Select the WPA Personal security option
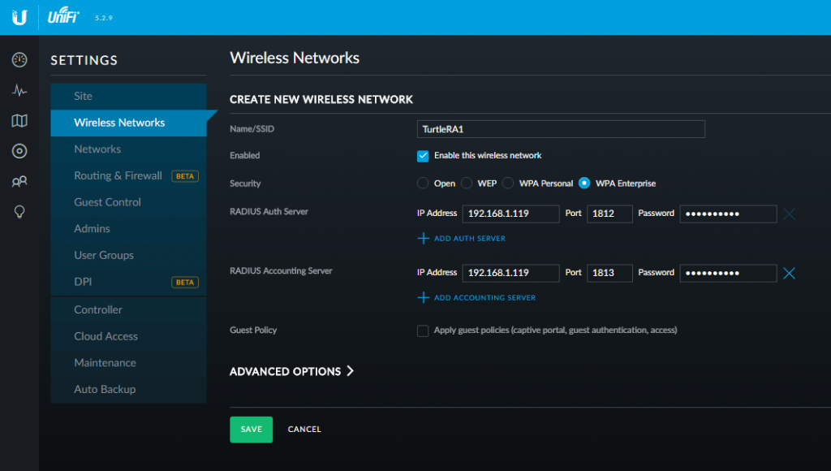831x471 pixels. point(507,183)
